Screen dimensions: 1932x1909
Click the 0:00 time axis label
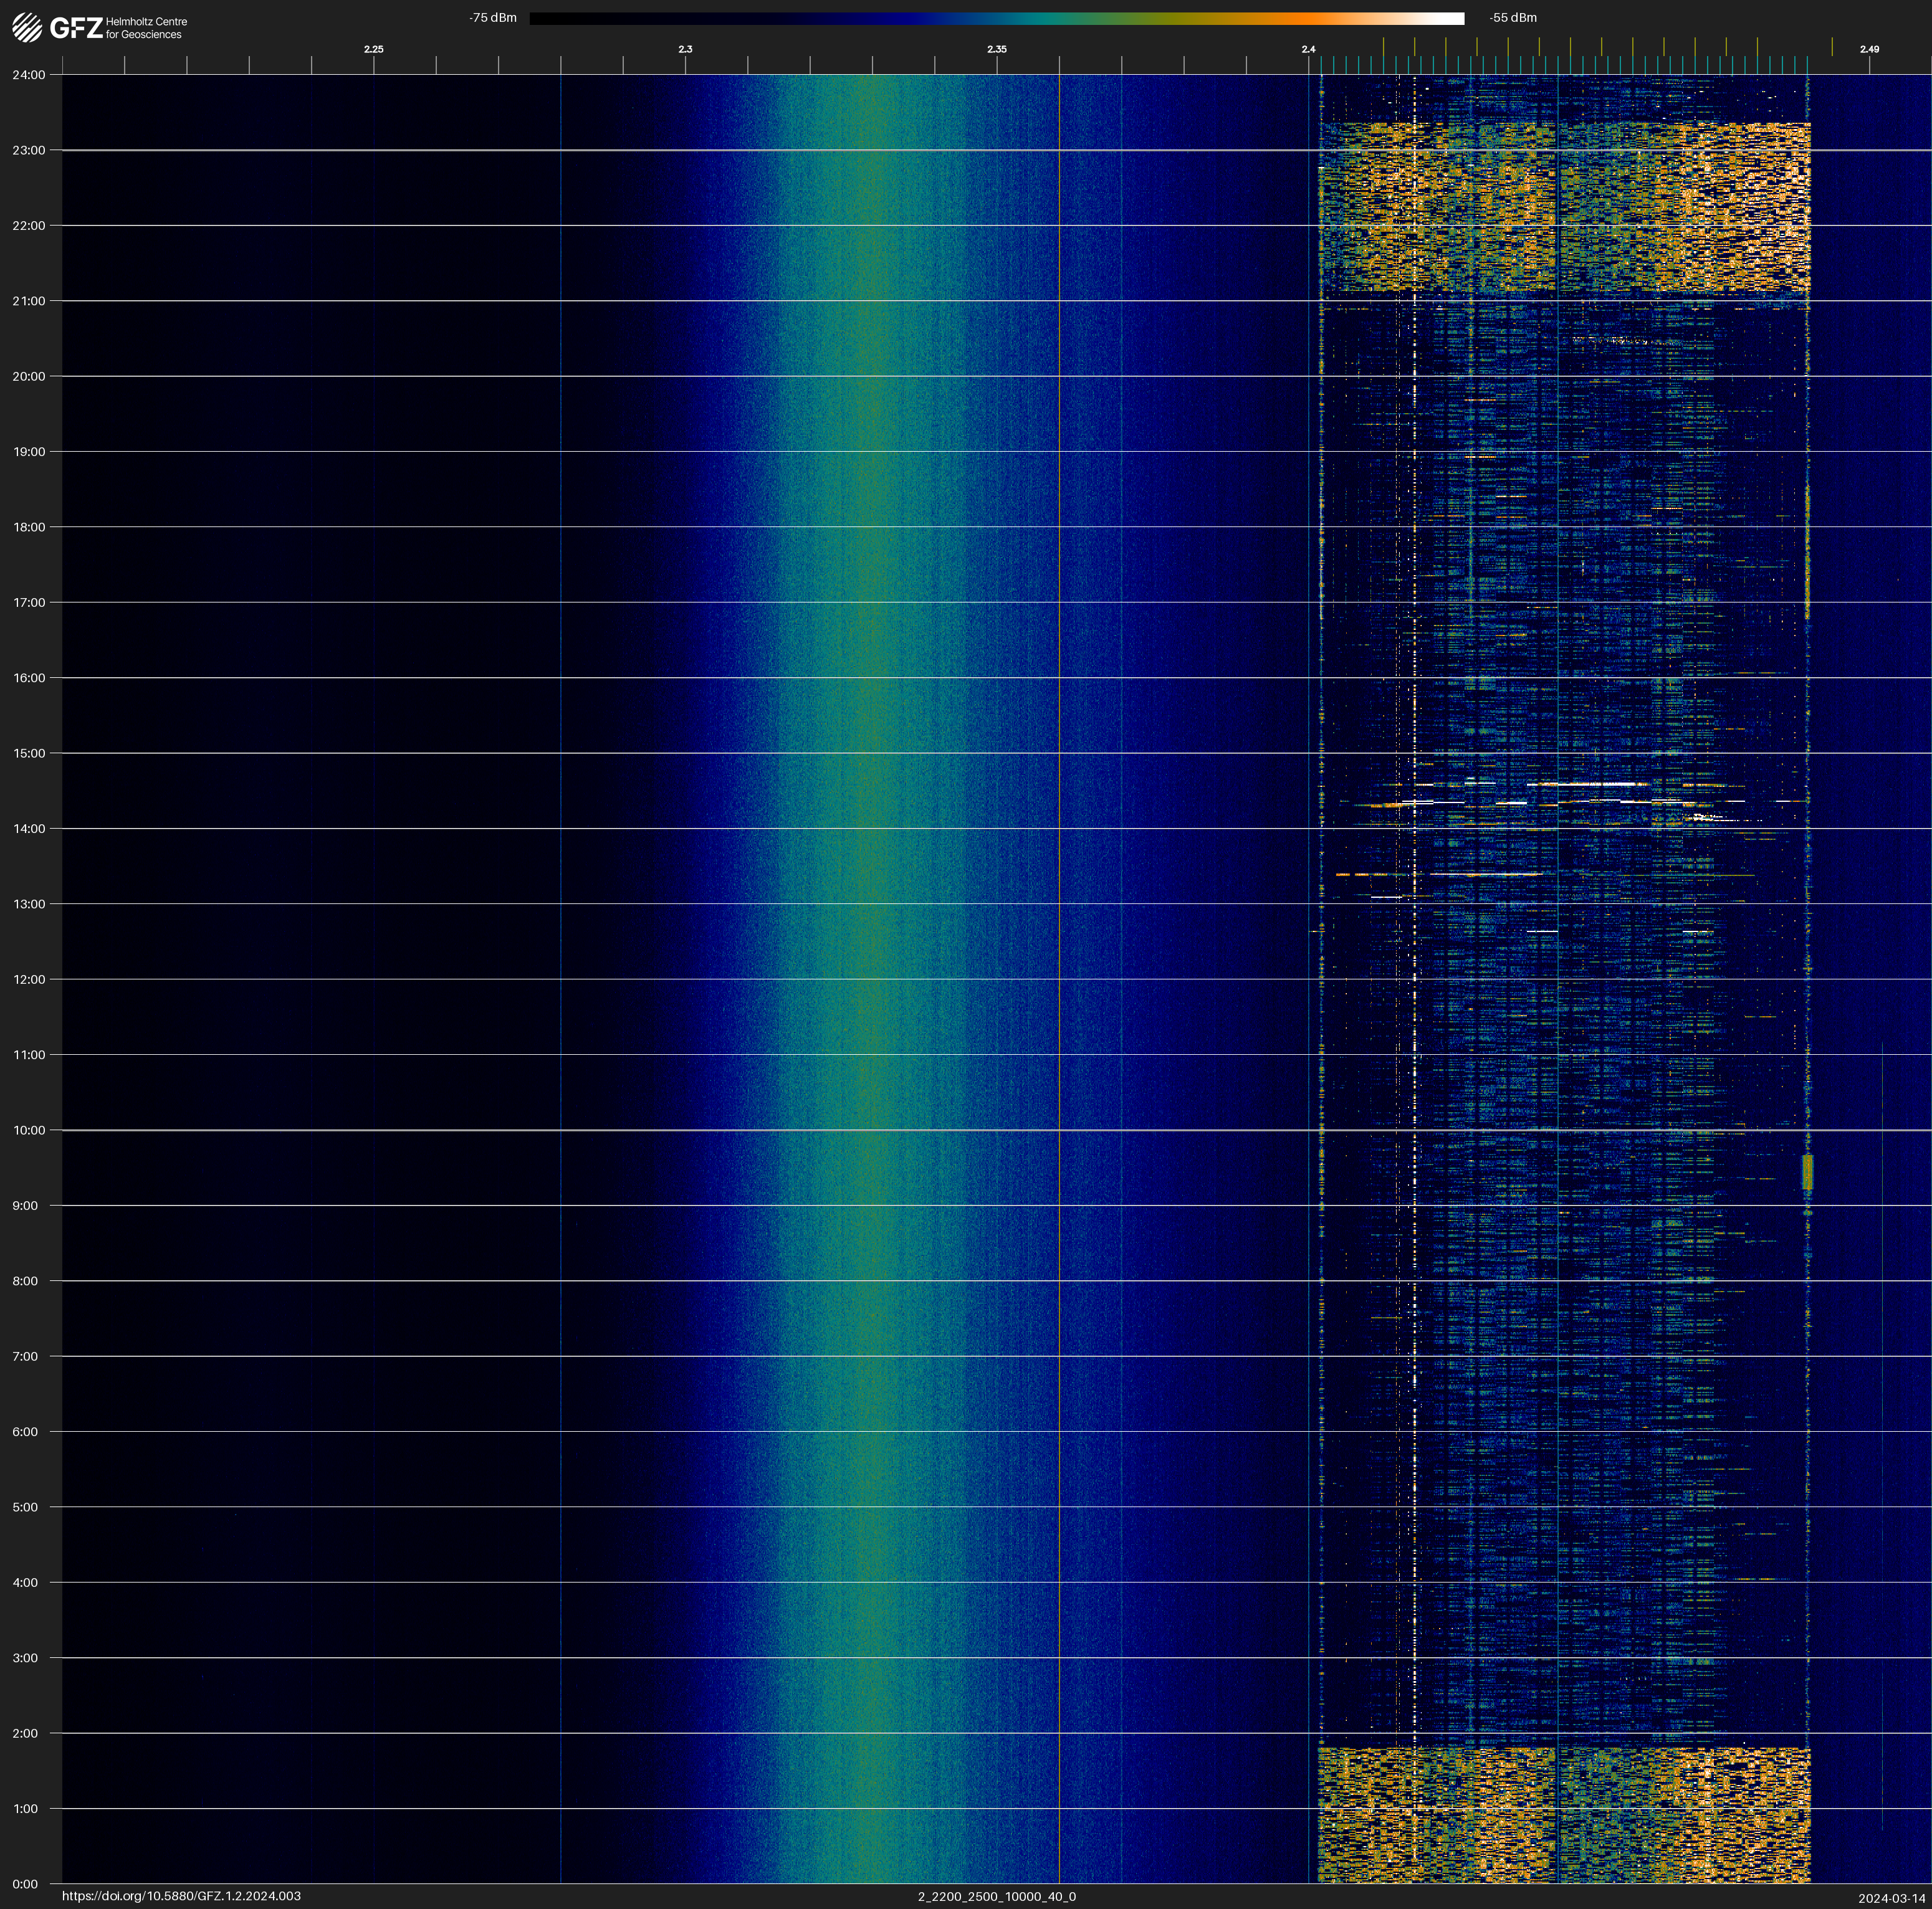(x=25, y=1884)
